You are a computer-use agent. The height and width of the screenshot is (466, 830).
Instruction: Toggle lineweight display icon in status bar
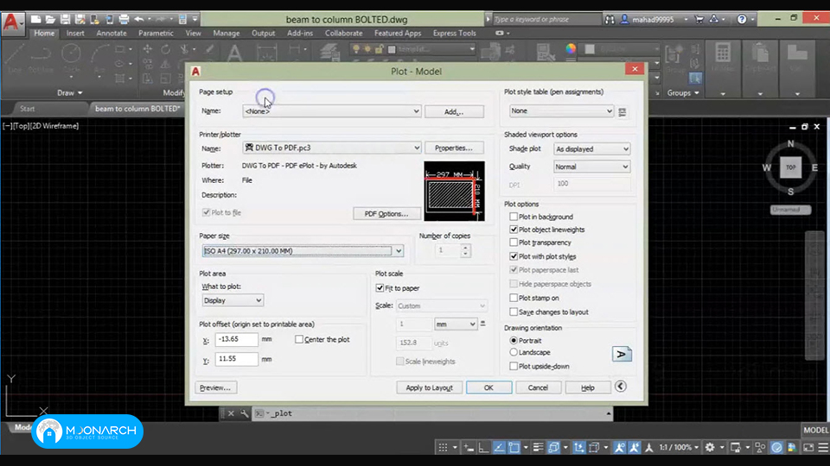pos(538,448)
